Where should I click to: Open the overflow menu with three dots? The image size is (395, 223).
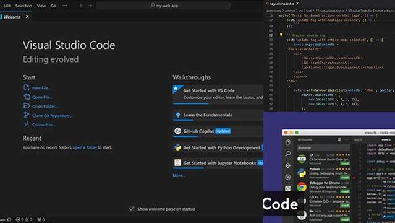(65, 6)
